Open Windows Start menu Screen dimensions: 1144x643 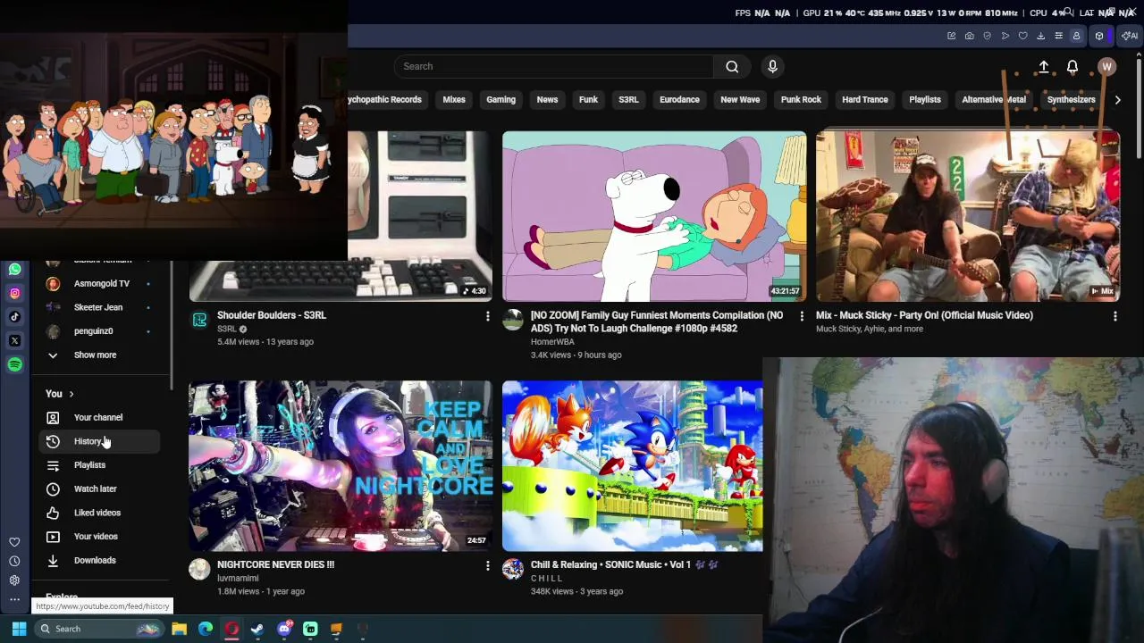(19, 629)
